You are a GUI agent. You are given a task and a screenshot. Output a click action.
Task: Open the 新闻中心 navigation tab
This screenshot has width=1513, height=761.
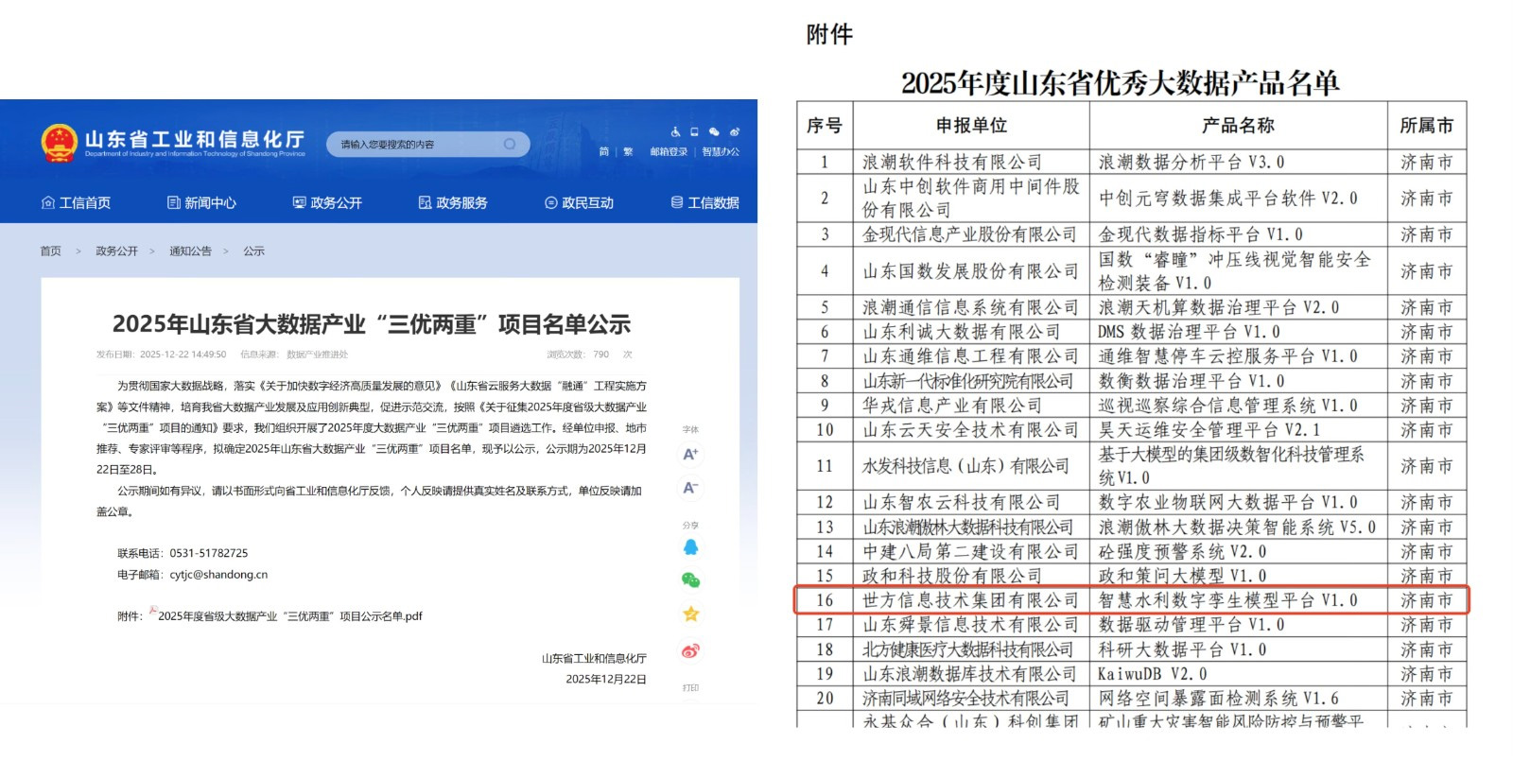(201, 202)
